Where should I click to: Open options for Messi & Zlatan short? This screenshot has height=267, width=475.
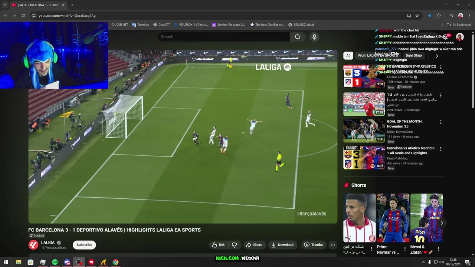click(x=438, y=249)
